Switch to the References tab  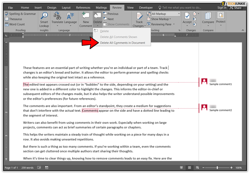coord(83,8)
